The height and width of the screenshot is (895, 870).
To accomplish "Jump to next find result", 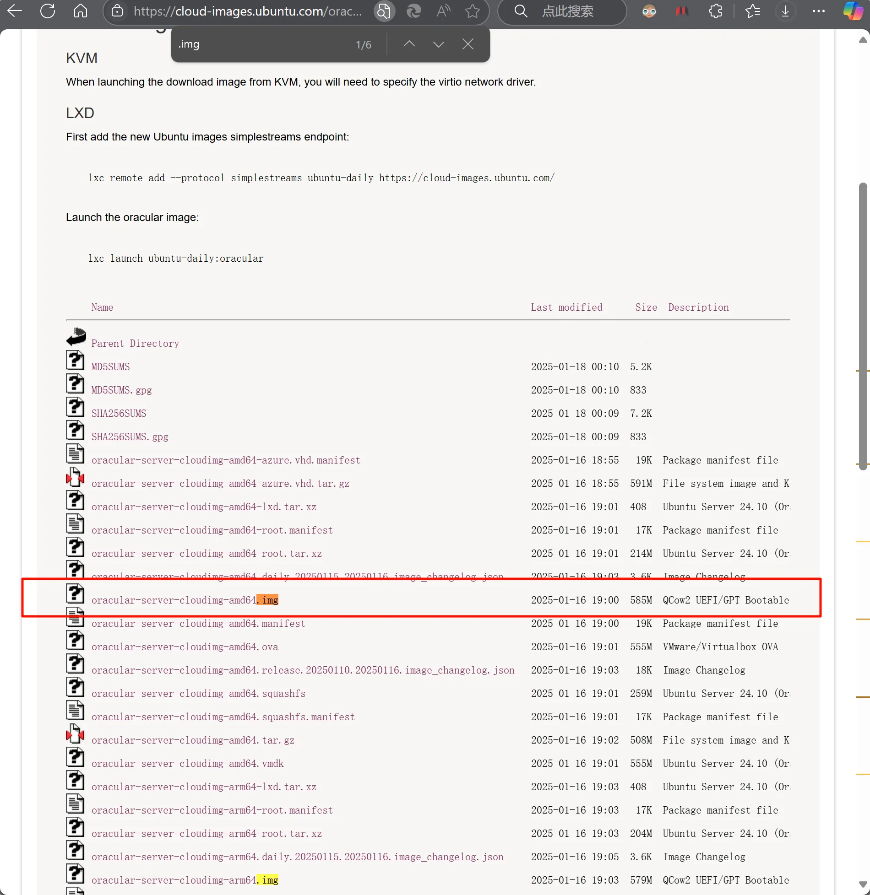I will [x=438, y=44].
